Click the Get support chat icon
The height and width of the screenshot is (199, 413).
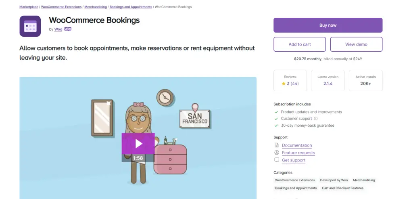tap(277, 160)
